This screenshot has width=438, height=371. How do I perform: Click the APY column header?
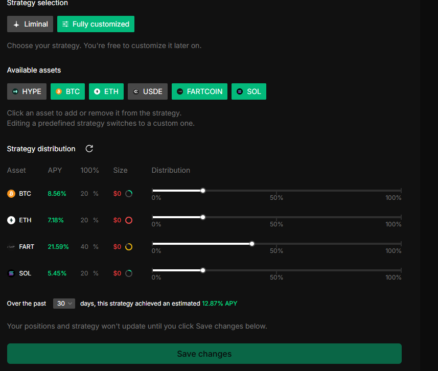55,170
